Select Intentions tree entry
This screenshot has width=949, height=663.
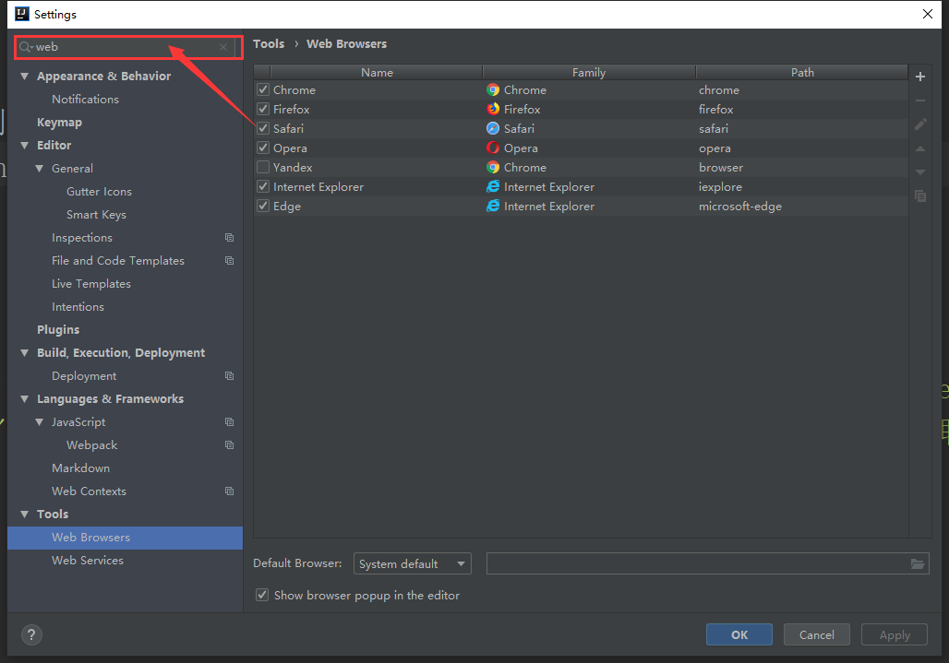[78, 307]
